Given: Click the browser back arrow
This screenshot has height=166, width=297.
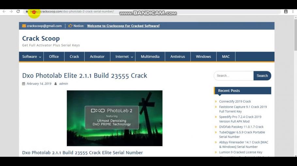Looking at the screenshot, I should click(4, 11).
